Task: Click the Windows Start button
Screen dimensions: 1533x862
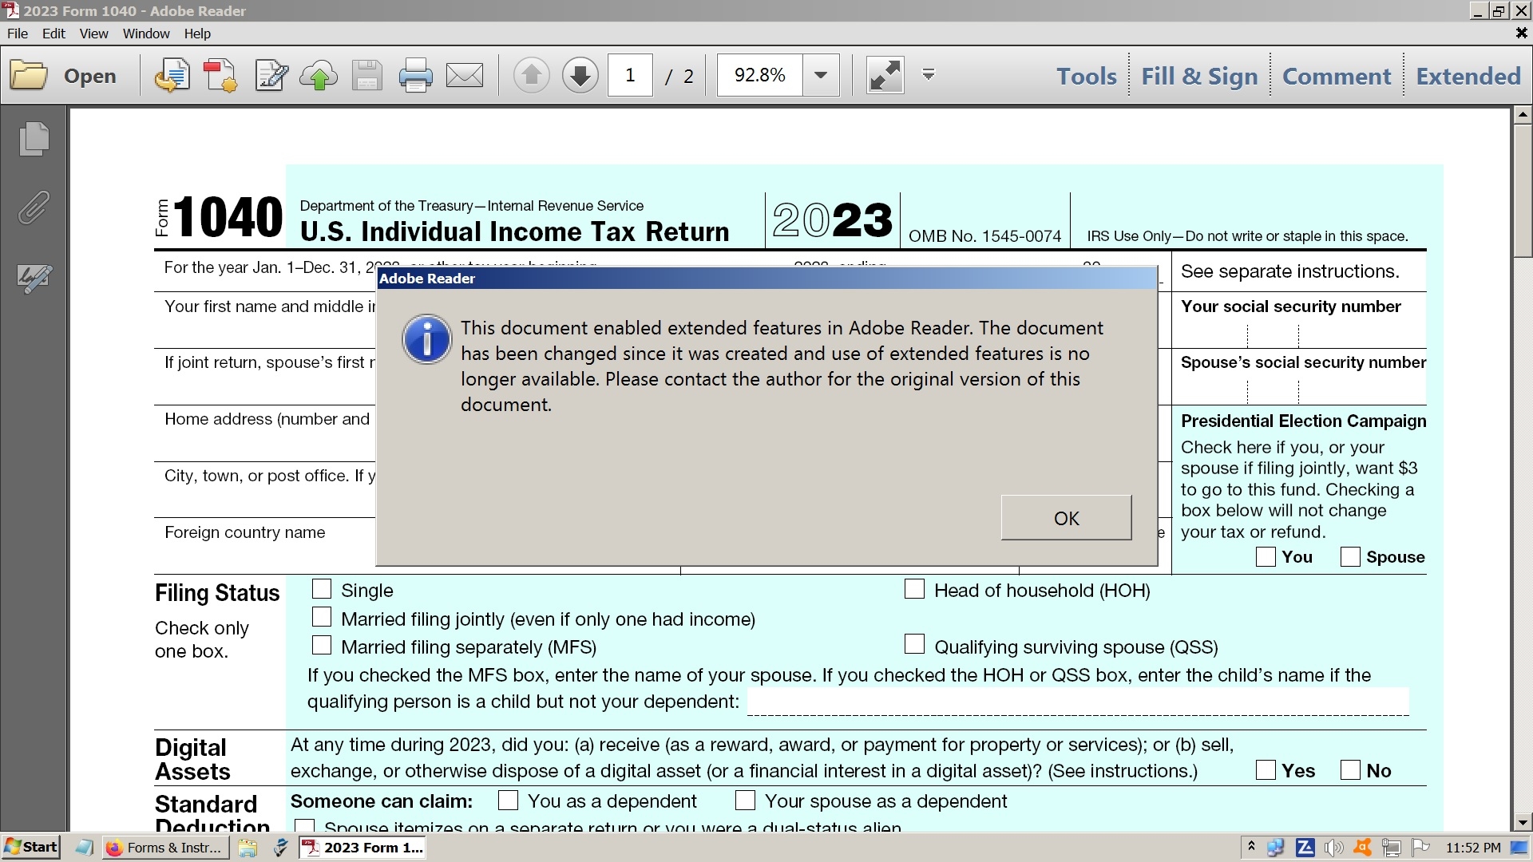Action: point(31,847)
